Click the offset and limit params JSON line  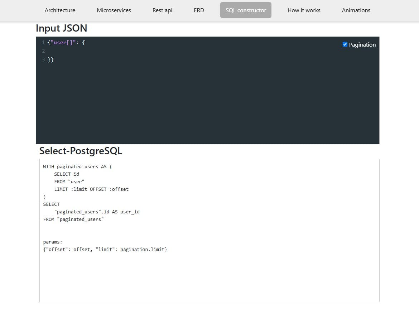coord(105,250)
